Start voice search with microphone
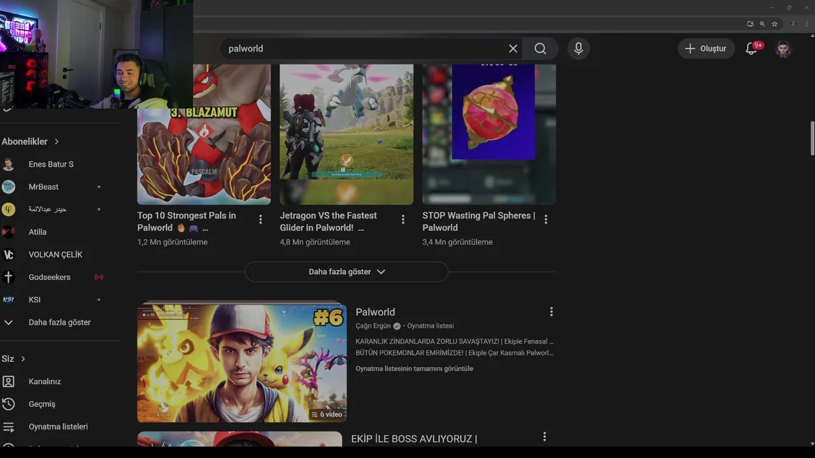Screen dimensions: 815x458 [x=578, y=49]
